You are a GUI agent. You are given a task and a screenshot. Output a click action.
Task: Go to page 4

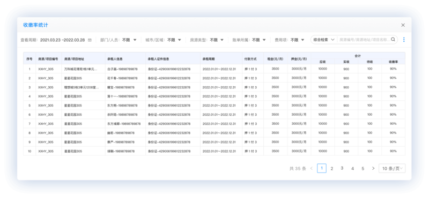pyautogui.click(x=352, y=169)
